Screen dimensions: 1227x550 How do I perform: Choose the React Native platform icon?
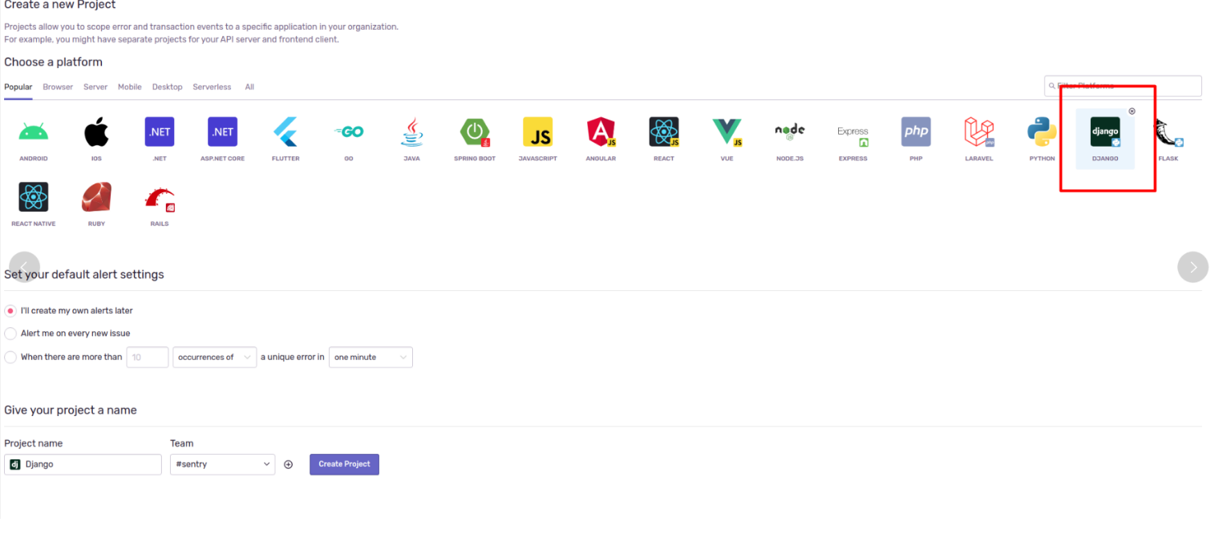click(34, 196)
